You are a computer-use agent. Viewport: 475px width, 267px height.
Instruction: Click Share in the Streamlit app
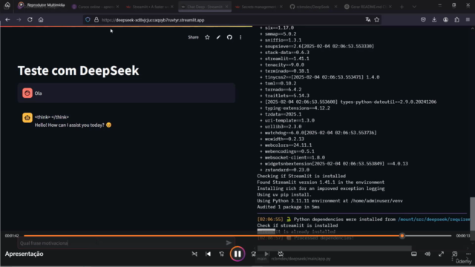(x=193, y=37)
